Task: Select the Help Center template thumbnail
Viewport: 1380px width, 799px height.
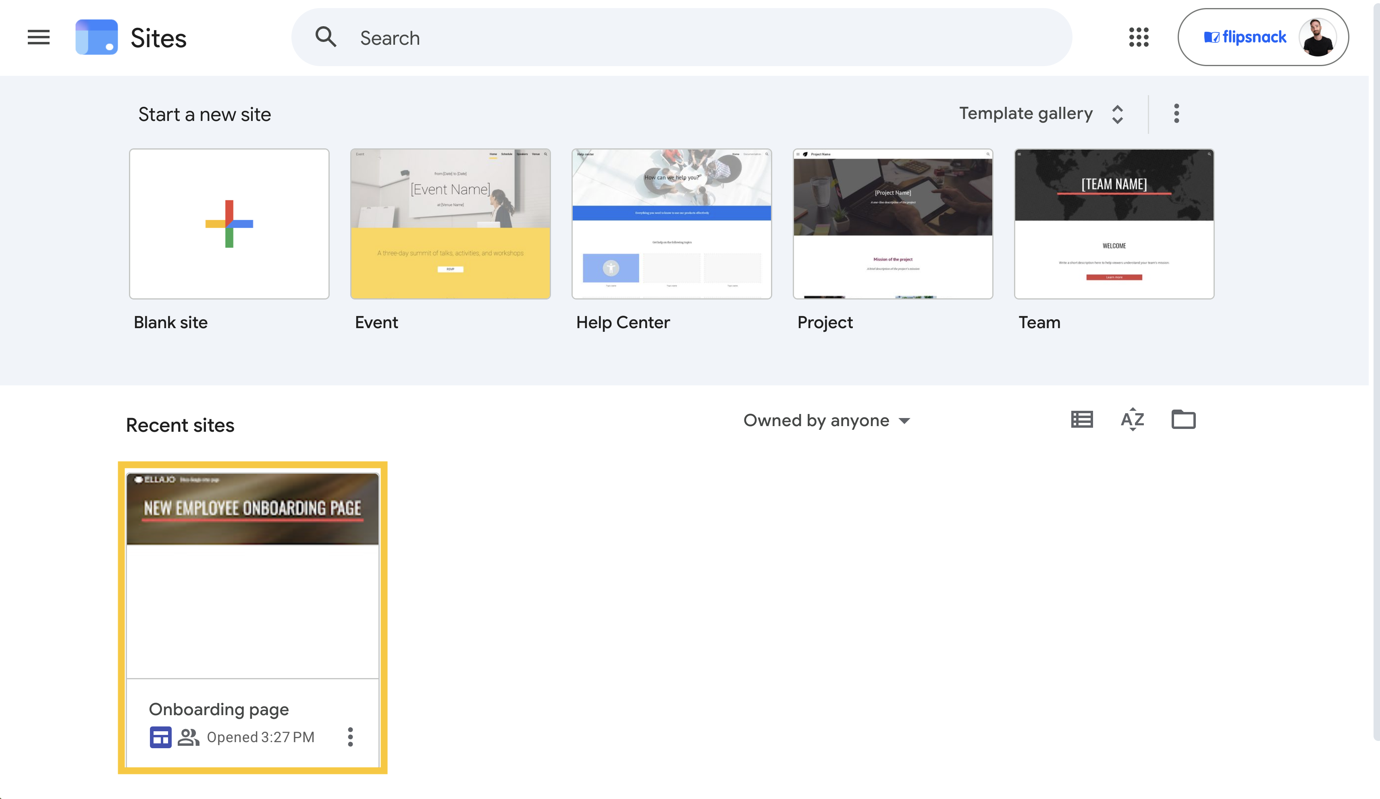Action: [x=671, y=223]
